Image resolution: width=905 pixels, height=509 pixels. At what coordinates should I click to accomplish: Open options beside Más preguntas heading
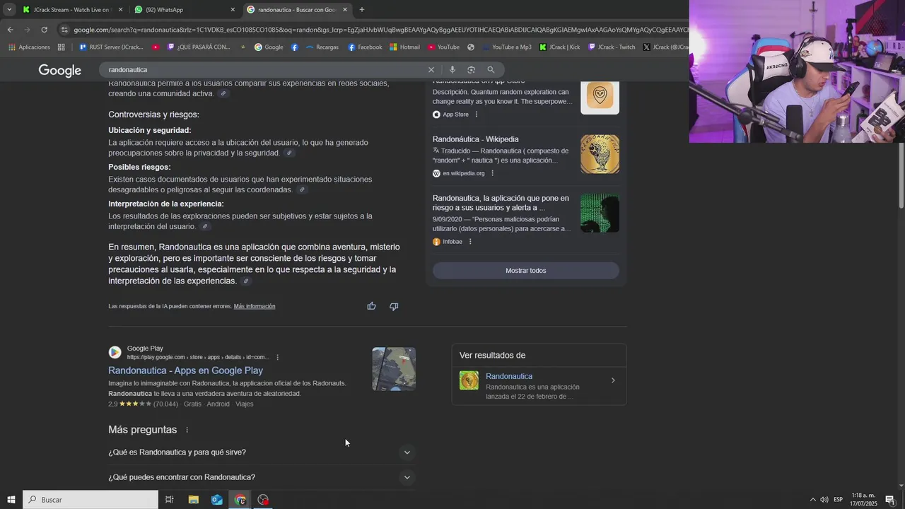pos(187,430)
